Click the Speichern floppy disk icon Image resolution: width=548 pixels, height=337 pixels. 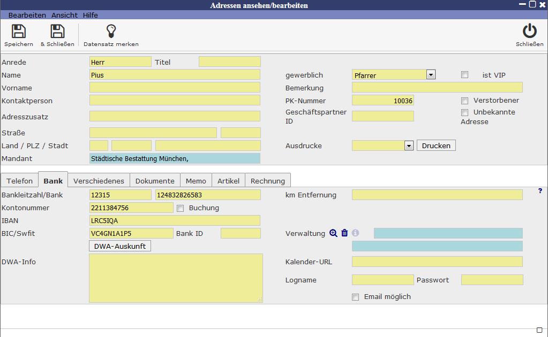[19, 32]
